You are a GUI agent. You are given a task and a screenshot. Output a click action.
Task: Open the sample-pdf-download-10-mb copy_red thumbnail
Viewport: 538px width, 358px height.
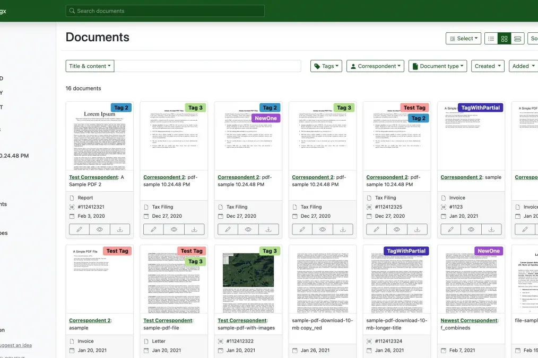pyautogui.click(x=323, y=279)
